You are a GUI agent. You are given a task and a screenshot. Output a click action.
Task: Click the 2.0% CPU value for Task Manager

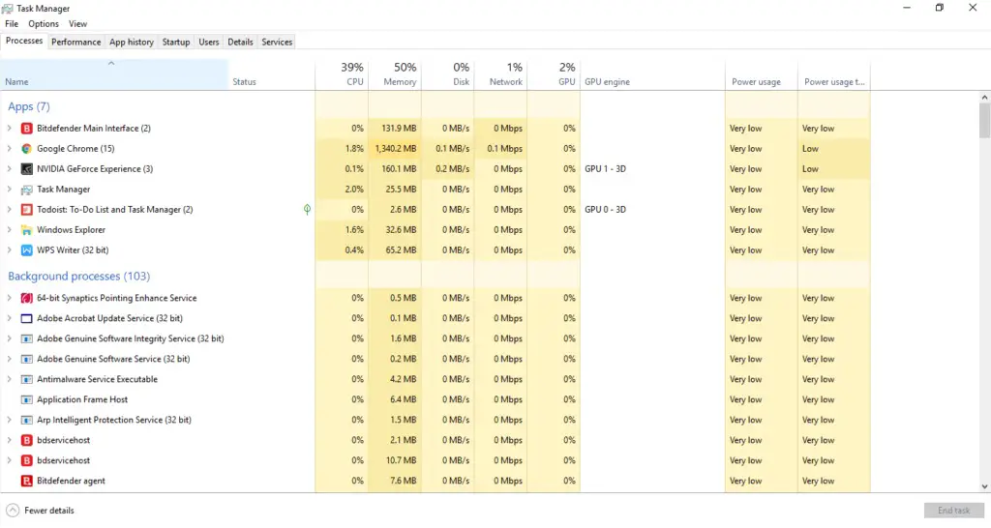354,189
